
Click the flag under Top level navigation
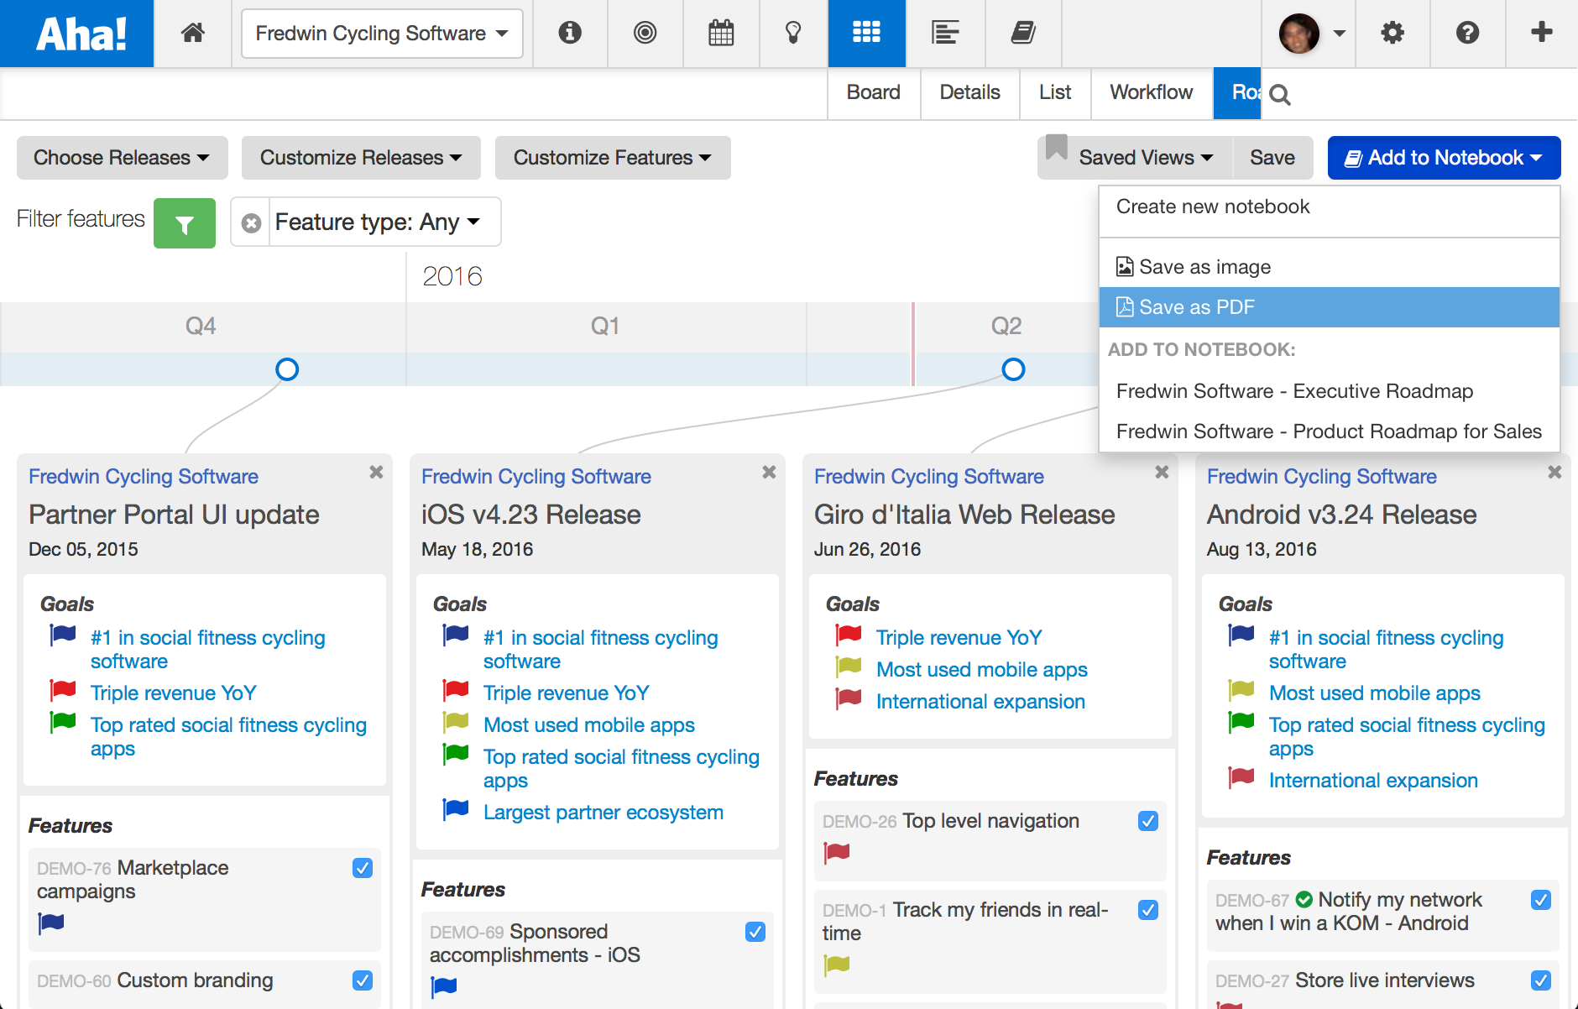coord(837,853)
